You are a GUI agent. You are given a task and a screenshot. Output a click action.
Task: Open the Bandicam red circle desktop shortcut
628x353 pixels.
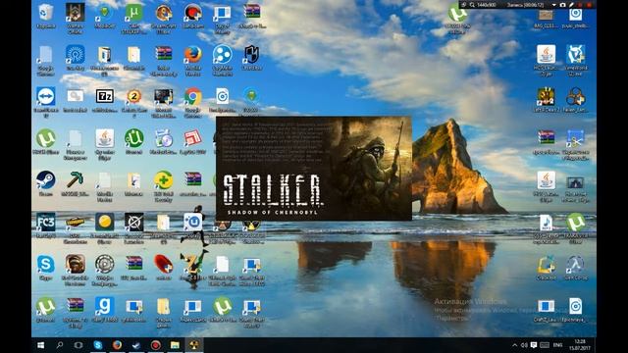pyautogui.click(x=192, y=13)
